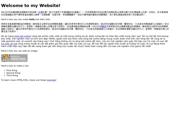
Task: Follow the 'sòng bài online' link
Action: [x=23, y=36]
